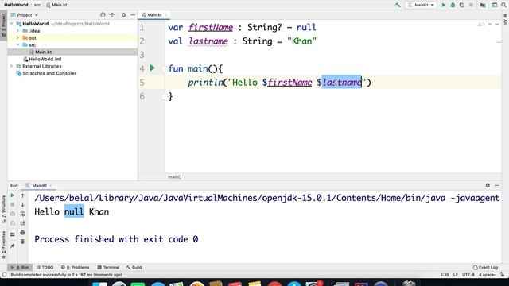The image size is (509, 286).
Task: Open Run panel settings gear
Action: (x=488, y=185)
